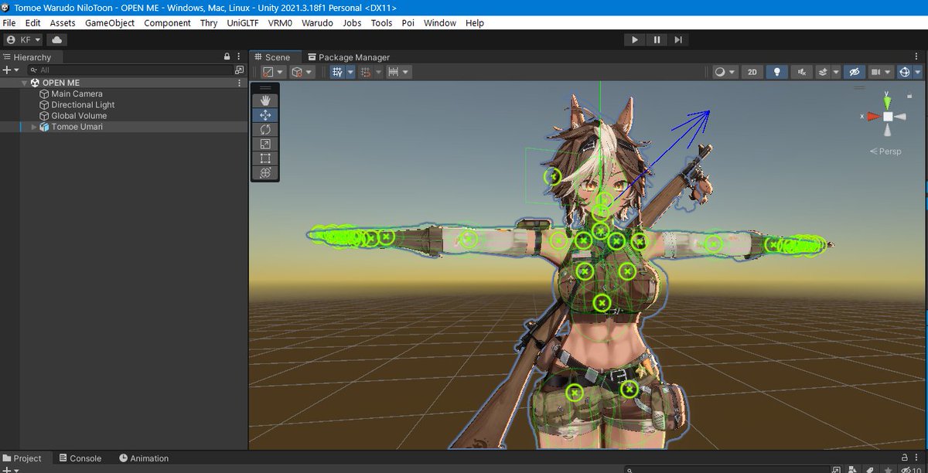Select the Rotate tool
The height and width of the screenshot is (473, 928).
pyautogui.click(x=265, y=130)
